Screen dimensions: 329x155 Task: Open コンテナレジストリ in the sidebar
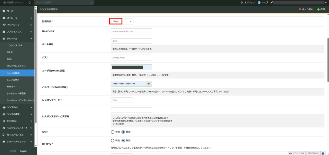pos(16,66)
